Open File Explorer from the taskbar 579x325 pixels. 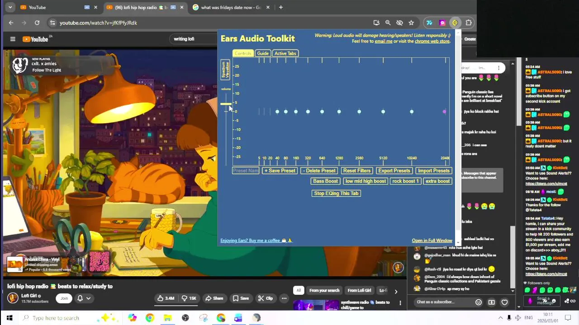click(167, 318)
